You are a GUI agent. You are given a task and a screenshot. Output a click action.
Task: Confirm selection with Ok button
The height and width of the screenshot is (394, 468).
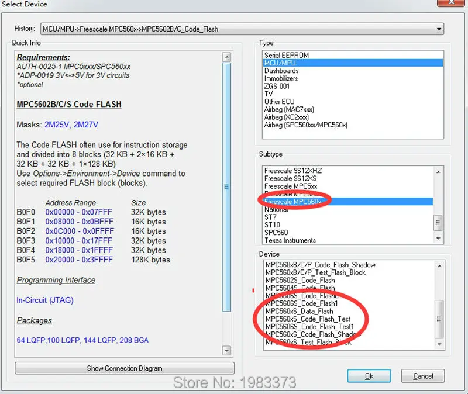click(x=369, y=376)
